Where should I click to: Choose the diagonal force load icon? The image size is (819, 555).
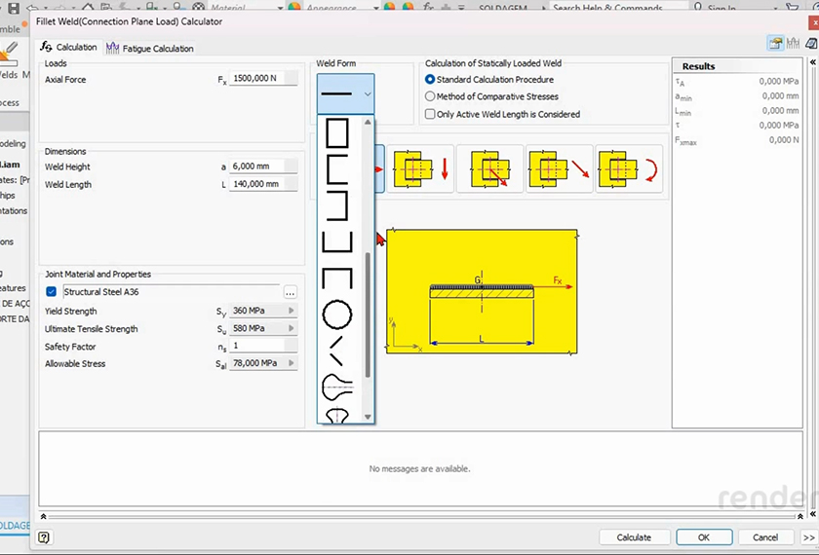coord(560,168)
